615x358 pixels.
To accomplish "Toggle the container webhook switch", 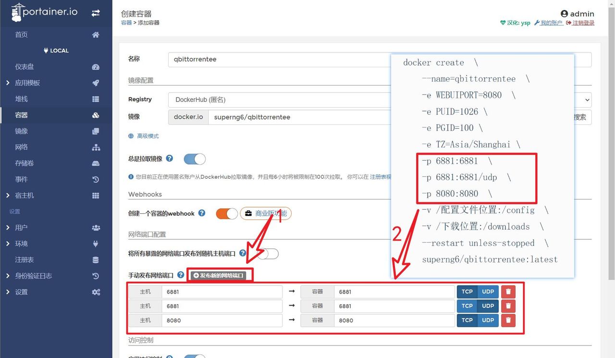I will (x=227, y=213).
